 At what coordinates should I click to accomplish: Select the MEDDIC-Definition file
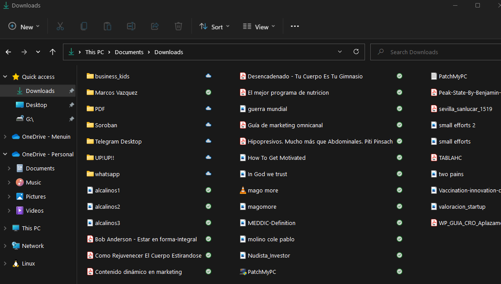tap(268, 223)
